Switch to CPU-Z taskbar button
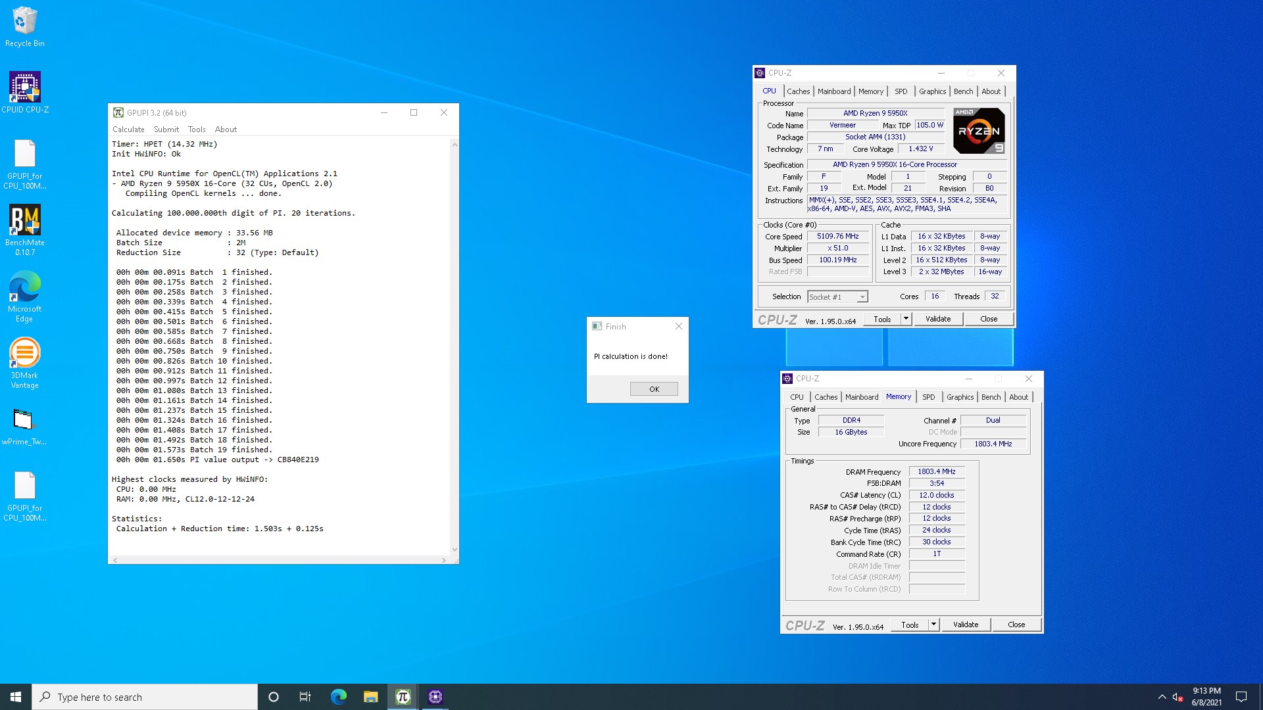Viewport: 1263px width, 710px height. tap(435, 697)
